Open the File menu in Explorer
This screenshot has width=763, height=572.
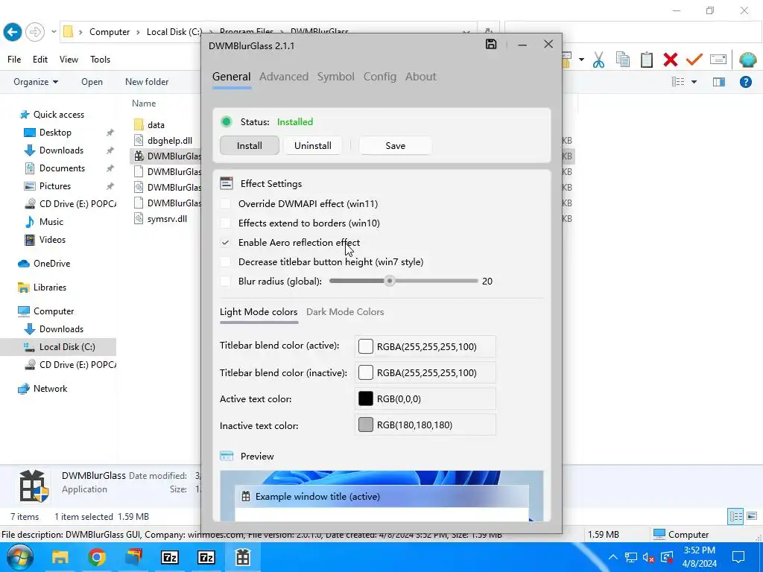(14, 60)
